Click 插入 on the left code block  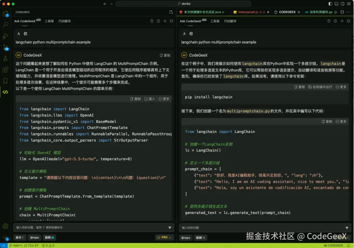(x=150, y=99)
